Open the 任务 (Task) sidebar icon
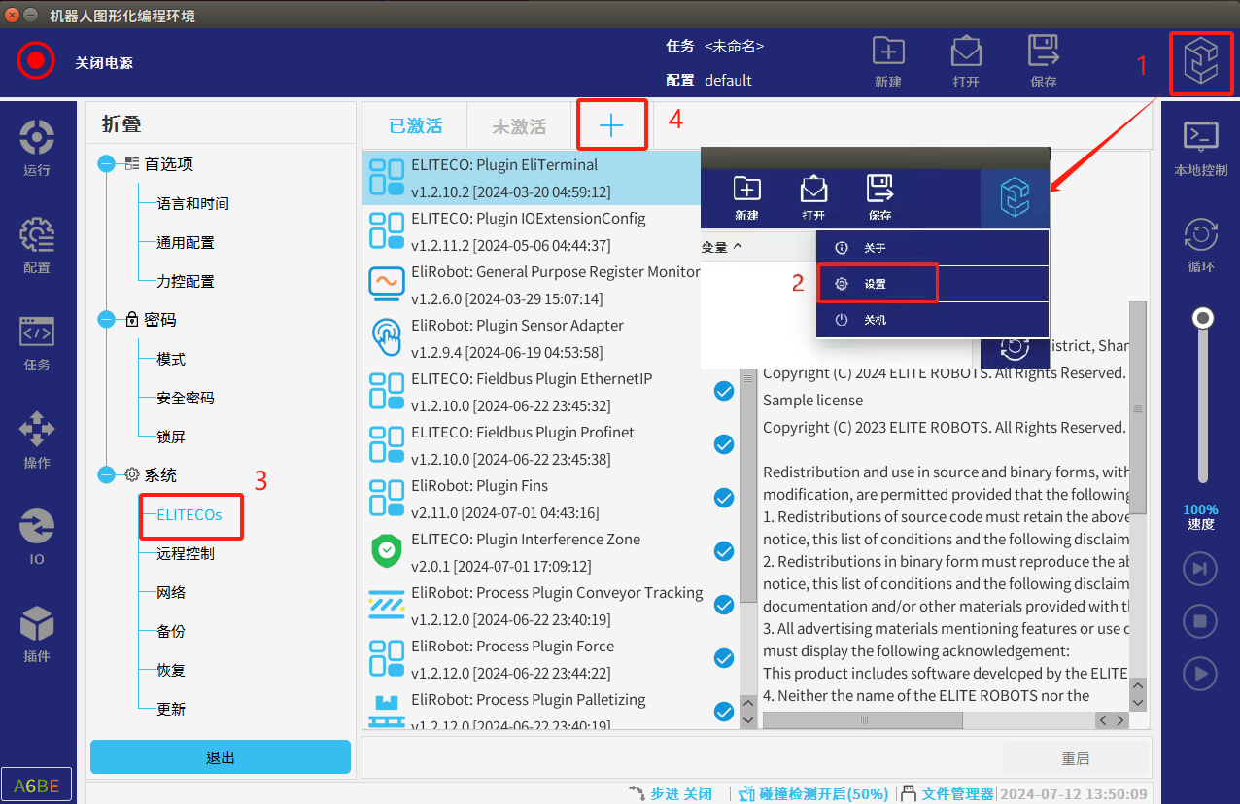The height and width of the screenshot is (804, 1240). [37, 341]
